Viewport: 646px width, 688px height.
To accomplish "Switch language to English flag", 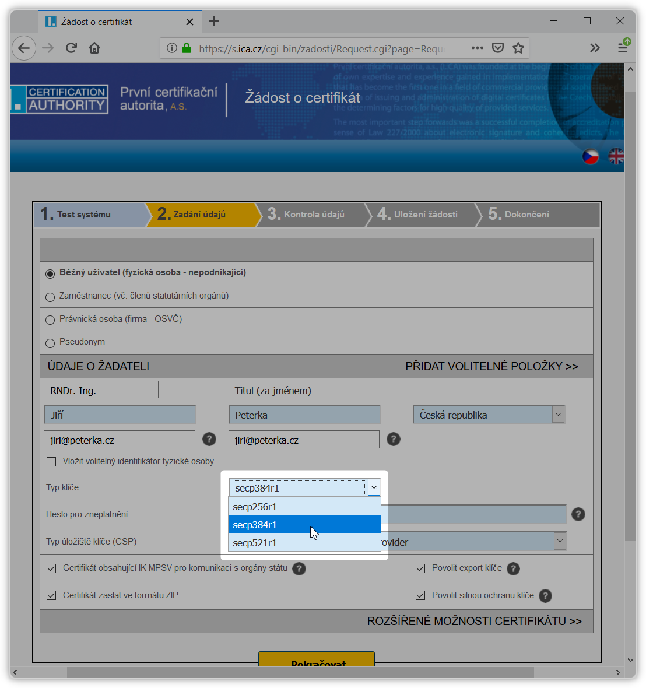I will (616, 156).
